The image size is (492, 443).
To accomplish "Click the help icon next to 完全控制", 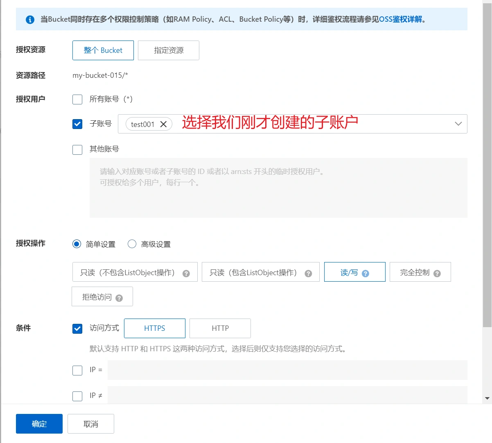I will click(x=437, y=273).
